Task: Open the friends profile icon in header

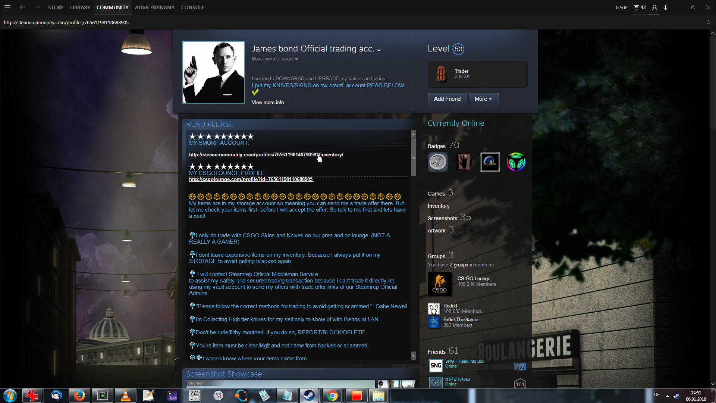Action: pos(654,7)
